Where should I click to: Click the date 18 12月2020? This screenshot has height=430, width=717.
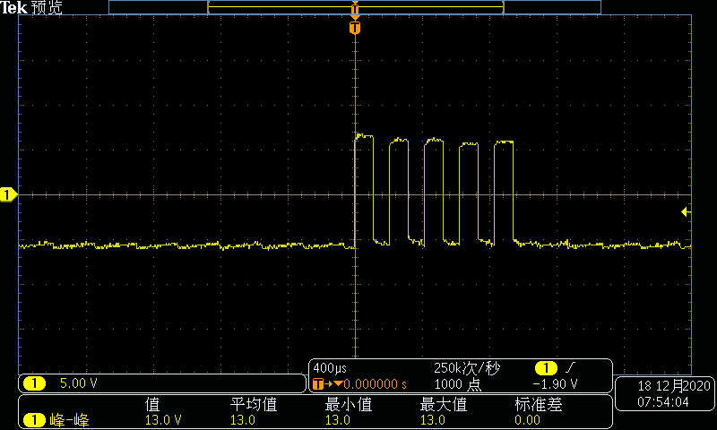click(674, 386)
